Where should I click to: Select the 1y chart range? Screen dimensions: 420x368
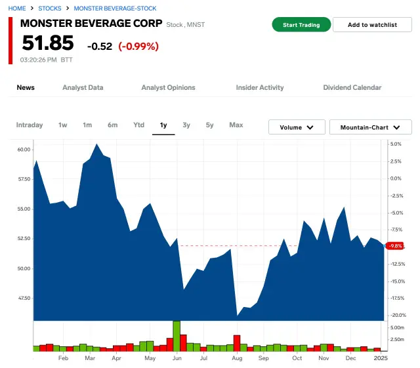coord(163,125)
